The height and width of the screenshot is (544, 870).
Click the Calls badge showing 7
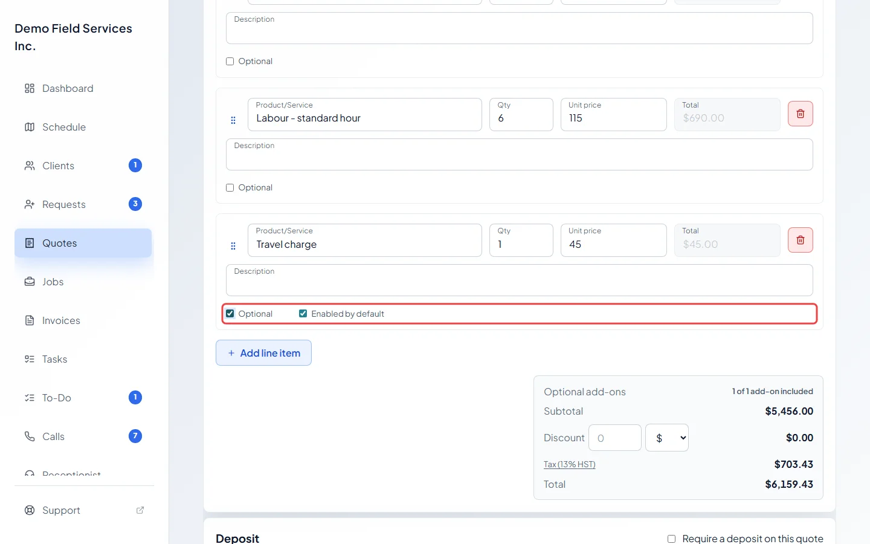(x=135, y=436)
